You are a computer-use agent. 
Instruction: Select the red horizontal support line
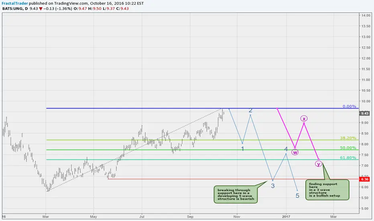(234, 179)
